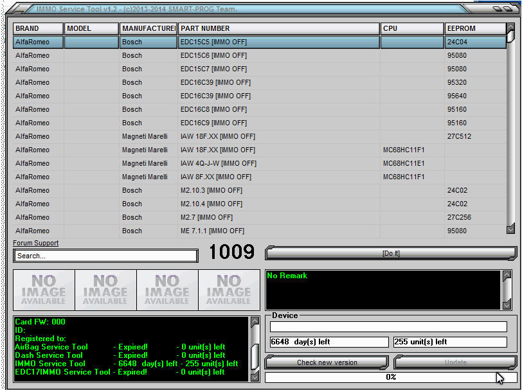This screenshot has height=390, width=522.
Task: Select IAW 18F.XX row with 27C512
Action: pos(260,136)
